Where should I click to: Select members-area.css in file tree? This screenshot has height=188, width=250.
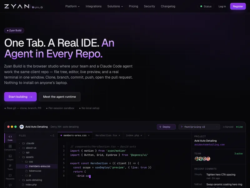[37, 166]
